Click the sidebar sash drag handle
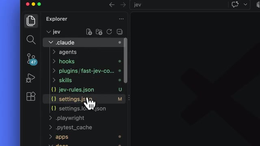 click(129, 97)
